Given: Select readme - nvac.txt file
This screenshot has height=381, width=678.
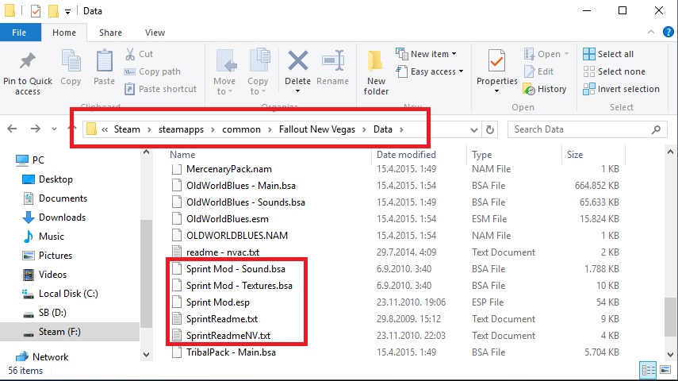Looking at the screenshot, I should [223, 252].
